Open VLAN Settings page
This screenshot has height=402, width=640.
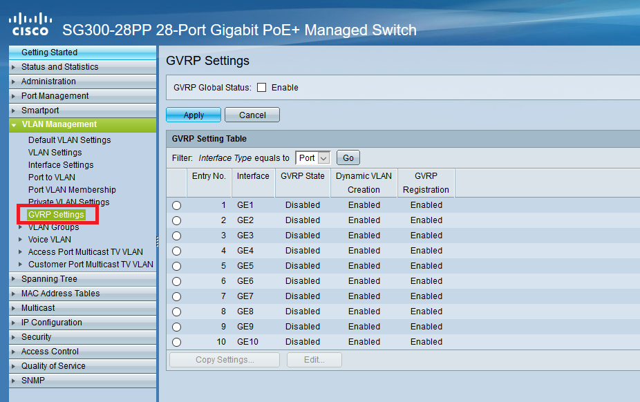tap(55, 153)
